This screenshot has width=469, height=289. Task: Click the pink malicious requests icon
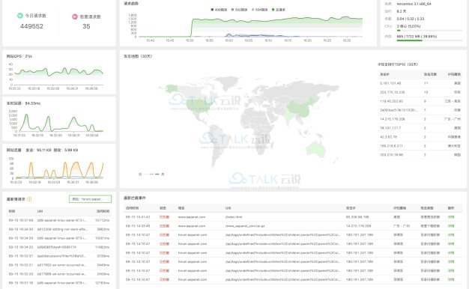[x=75, y=16]
